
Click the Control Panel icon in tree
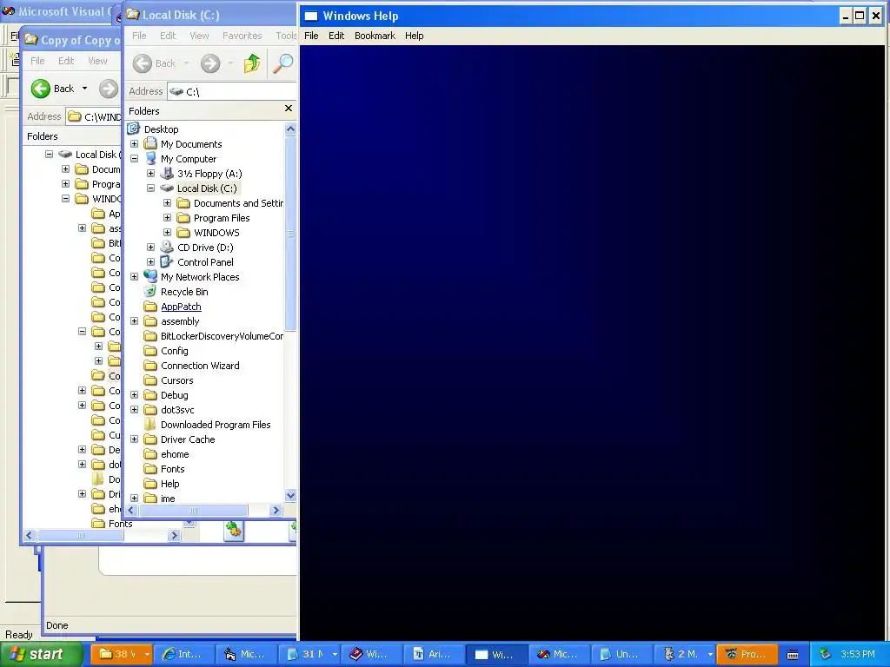[167, 261]
